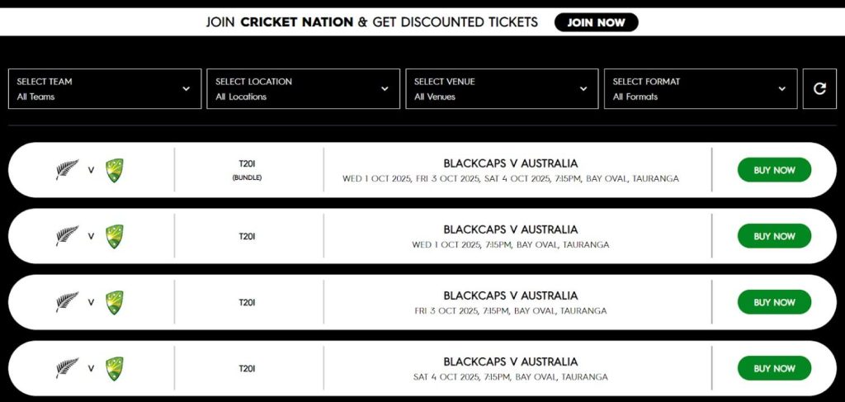This screenshot has width=845, height=402.
Task: Click the Sat 4 Oct 2025 match details text
Action: (511, 377)
